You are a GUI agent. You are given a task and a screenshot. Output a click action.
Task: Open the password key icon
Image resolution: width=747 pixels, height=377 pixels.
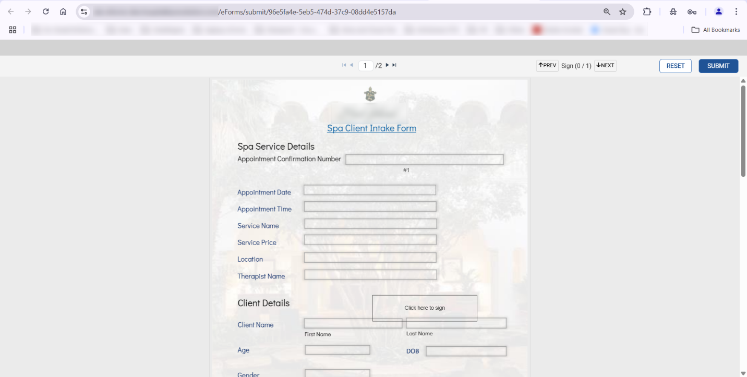(692, 11)
